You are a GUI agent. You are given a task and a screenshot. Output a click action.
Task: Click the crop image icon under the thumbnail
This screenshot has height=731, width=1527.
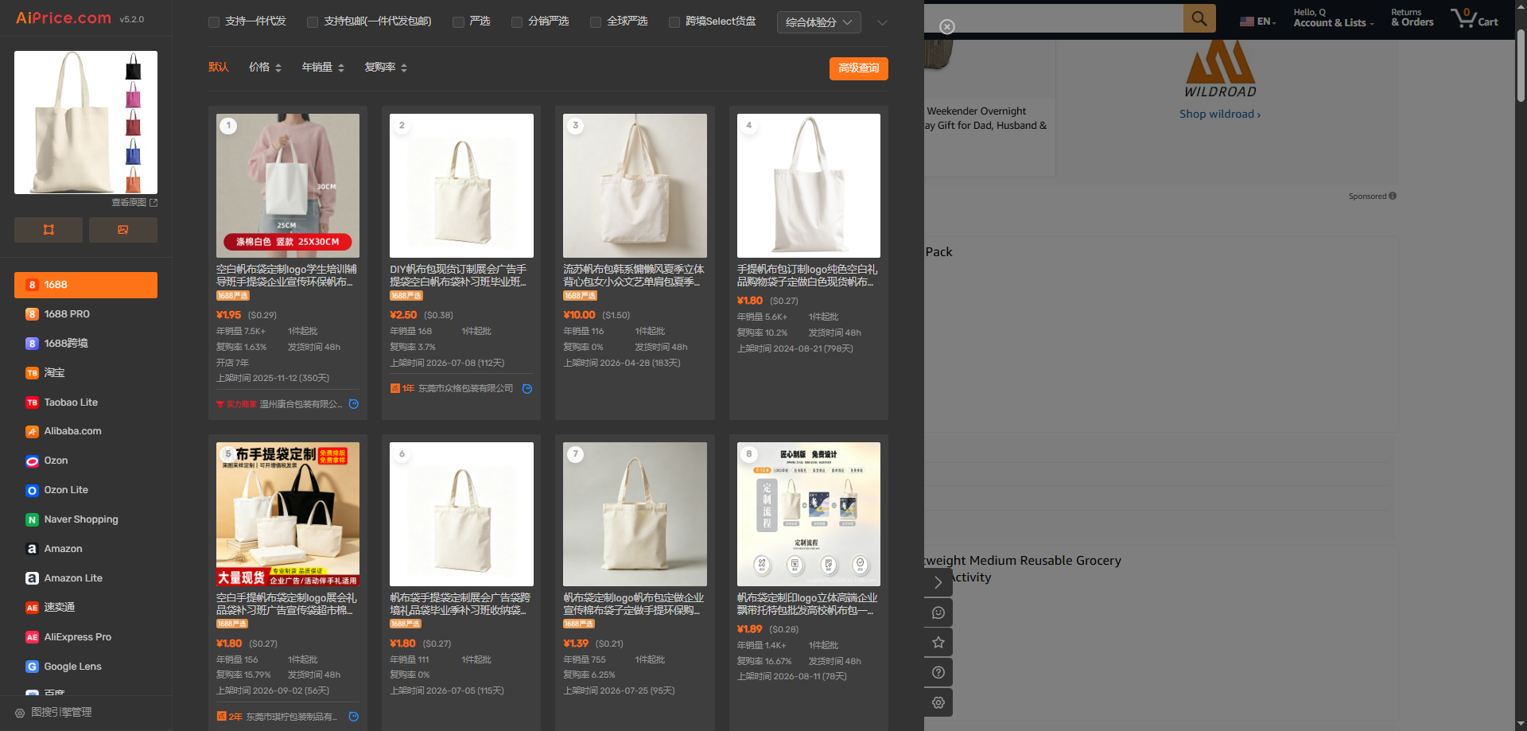[49, 230]
